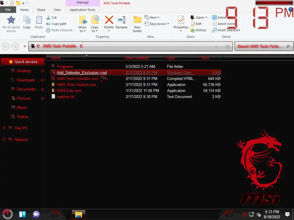Open Documents in navigation pane
Viewport: 294px width, 220px height.
click(26, 89)
